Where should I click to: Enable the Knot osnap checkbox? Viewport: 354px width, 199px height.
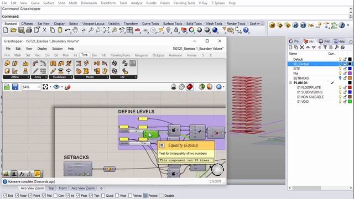click(117, 196)
